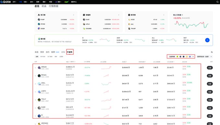220x125 pixels.
Task: Click the CRUMBS icon in gainers card
Action: click(84, 28)
